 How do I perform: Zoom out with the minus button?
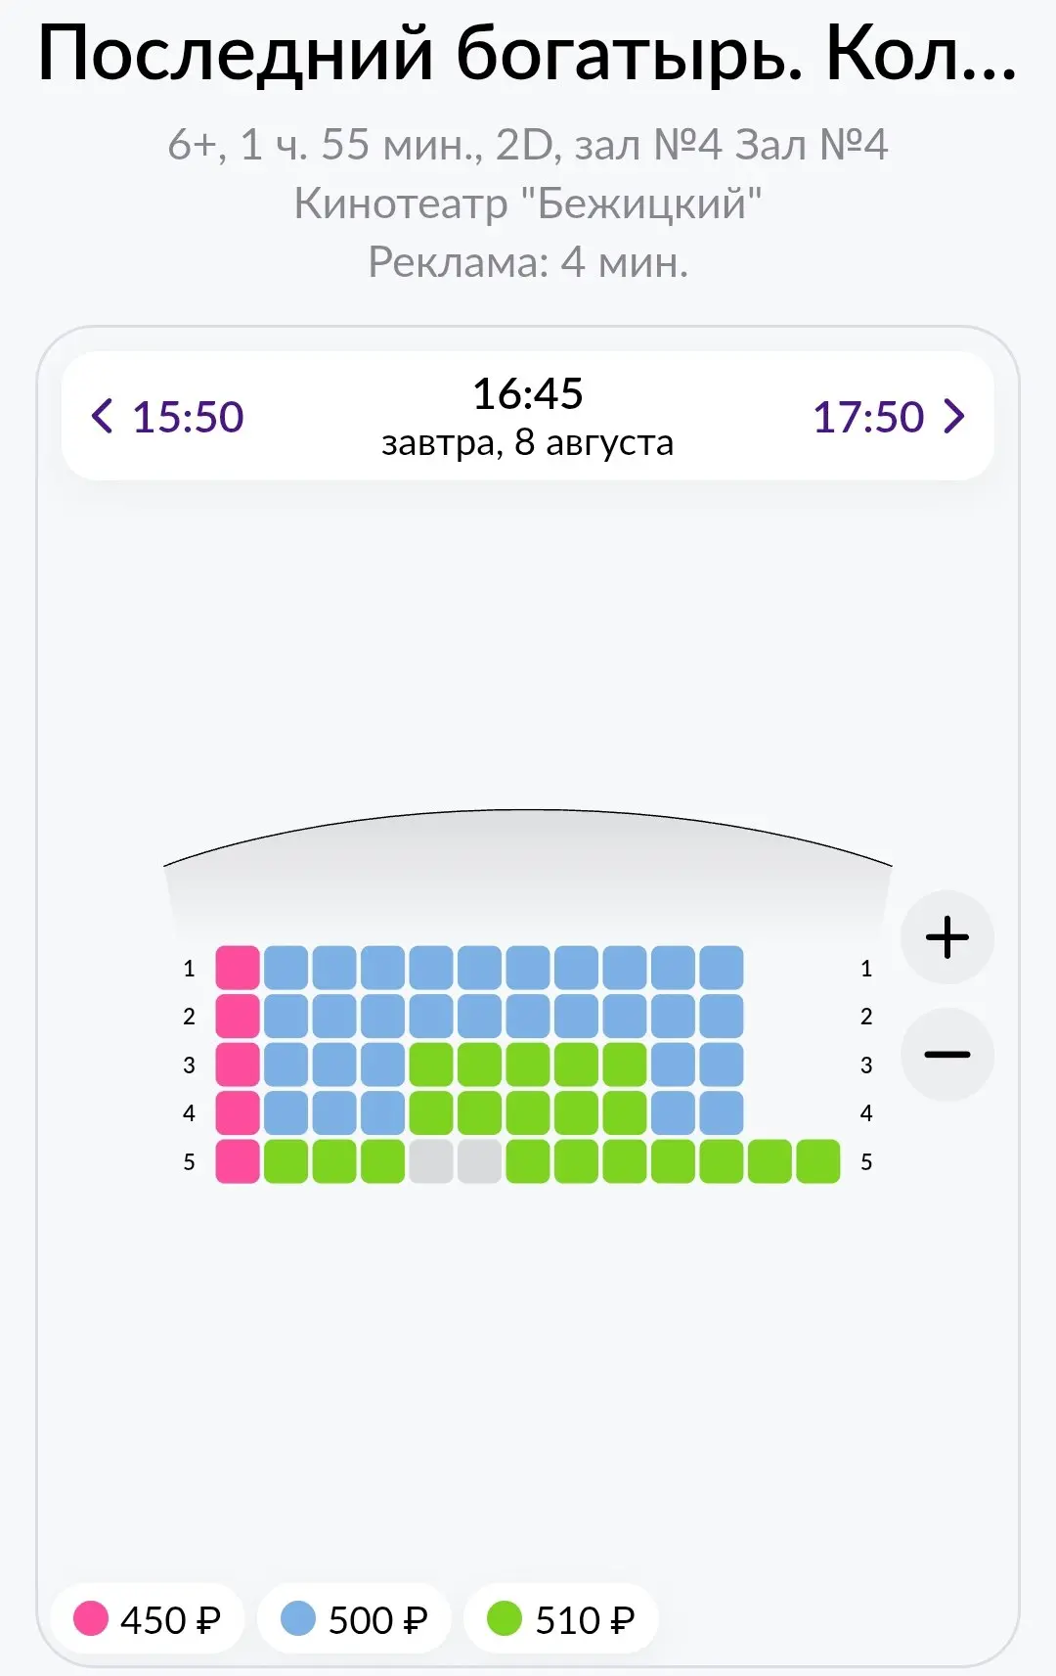coord(946,1055)
